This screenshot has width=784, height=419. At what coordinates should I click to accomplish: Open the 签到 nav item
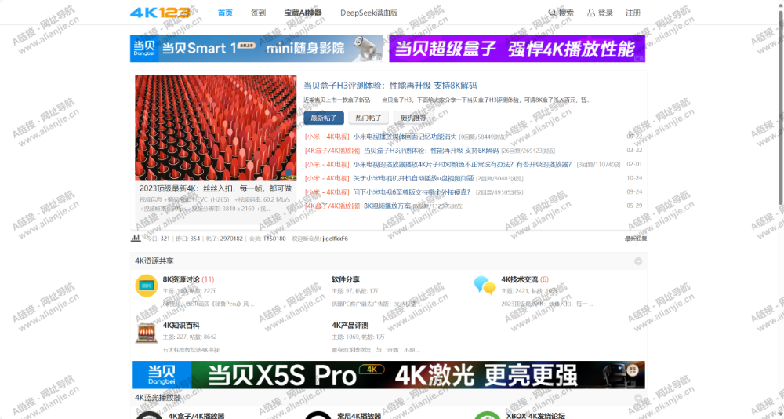(x=259, y=13)
